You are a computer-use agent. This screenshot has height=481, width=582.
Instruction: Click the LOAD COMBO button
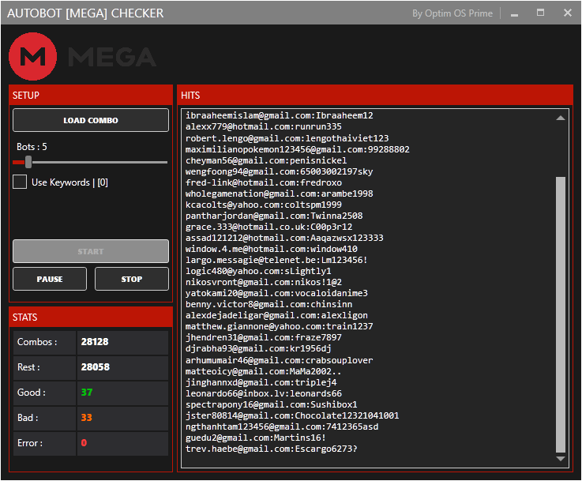[x=91, y=120]
